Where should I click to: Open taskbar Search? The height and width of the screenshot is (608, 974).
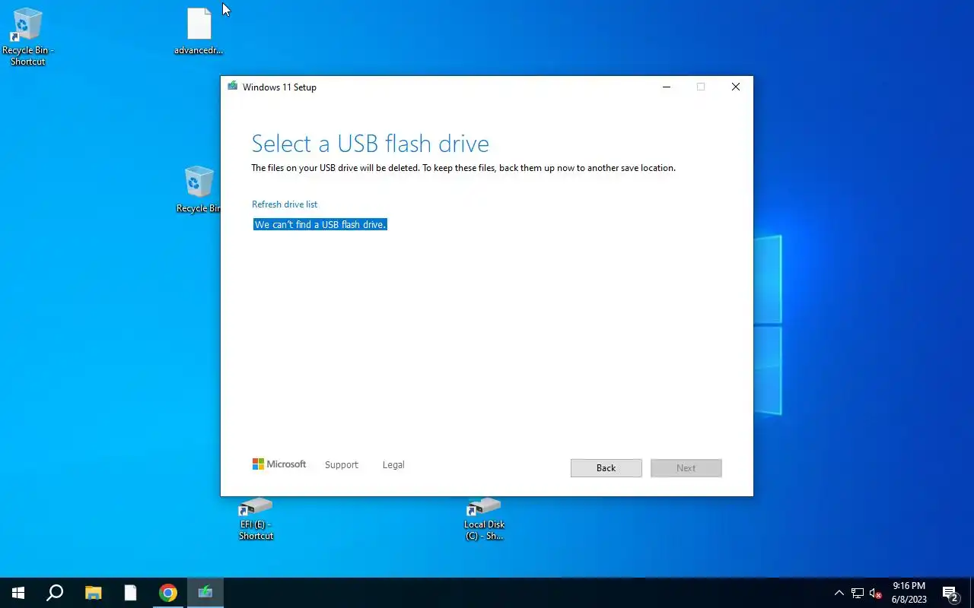(55, 593)
